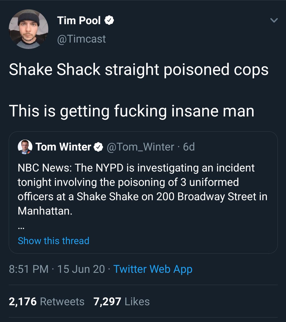The image size is (286, 322).
Task: View the 2,176 Retweets list
Action: click(x=47, y=302)
